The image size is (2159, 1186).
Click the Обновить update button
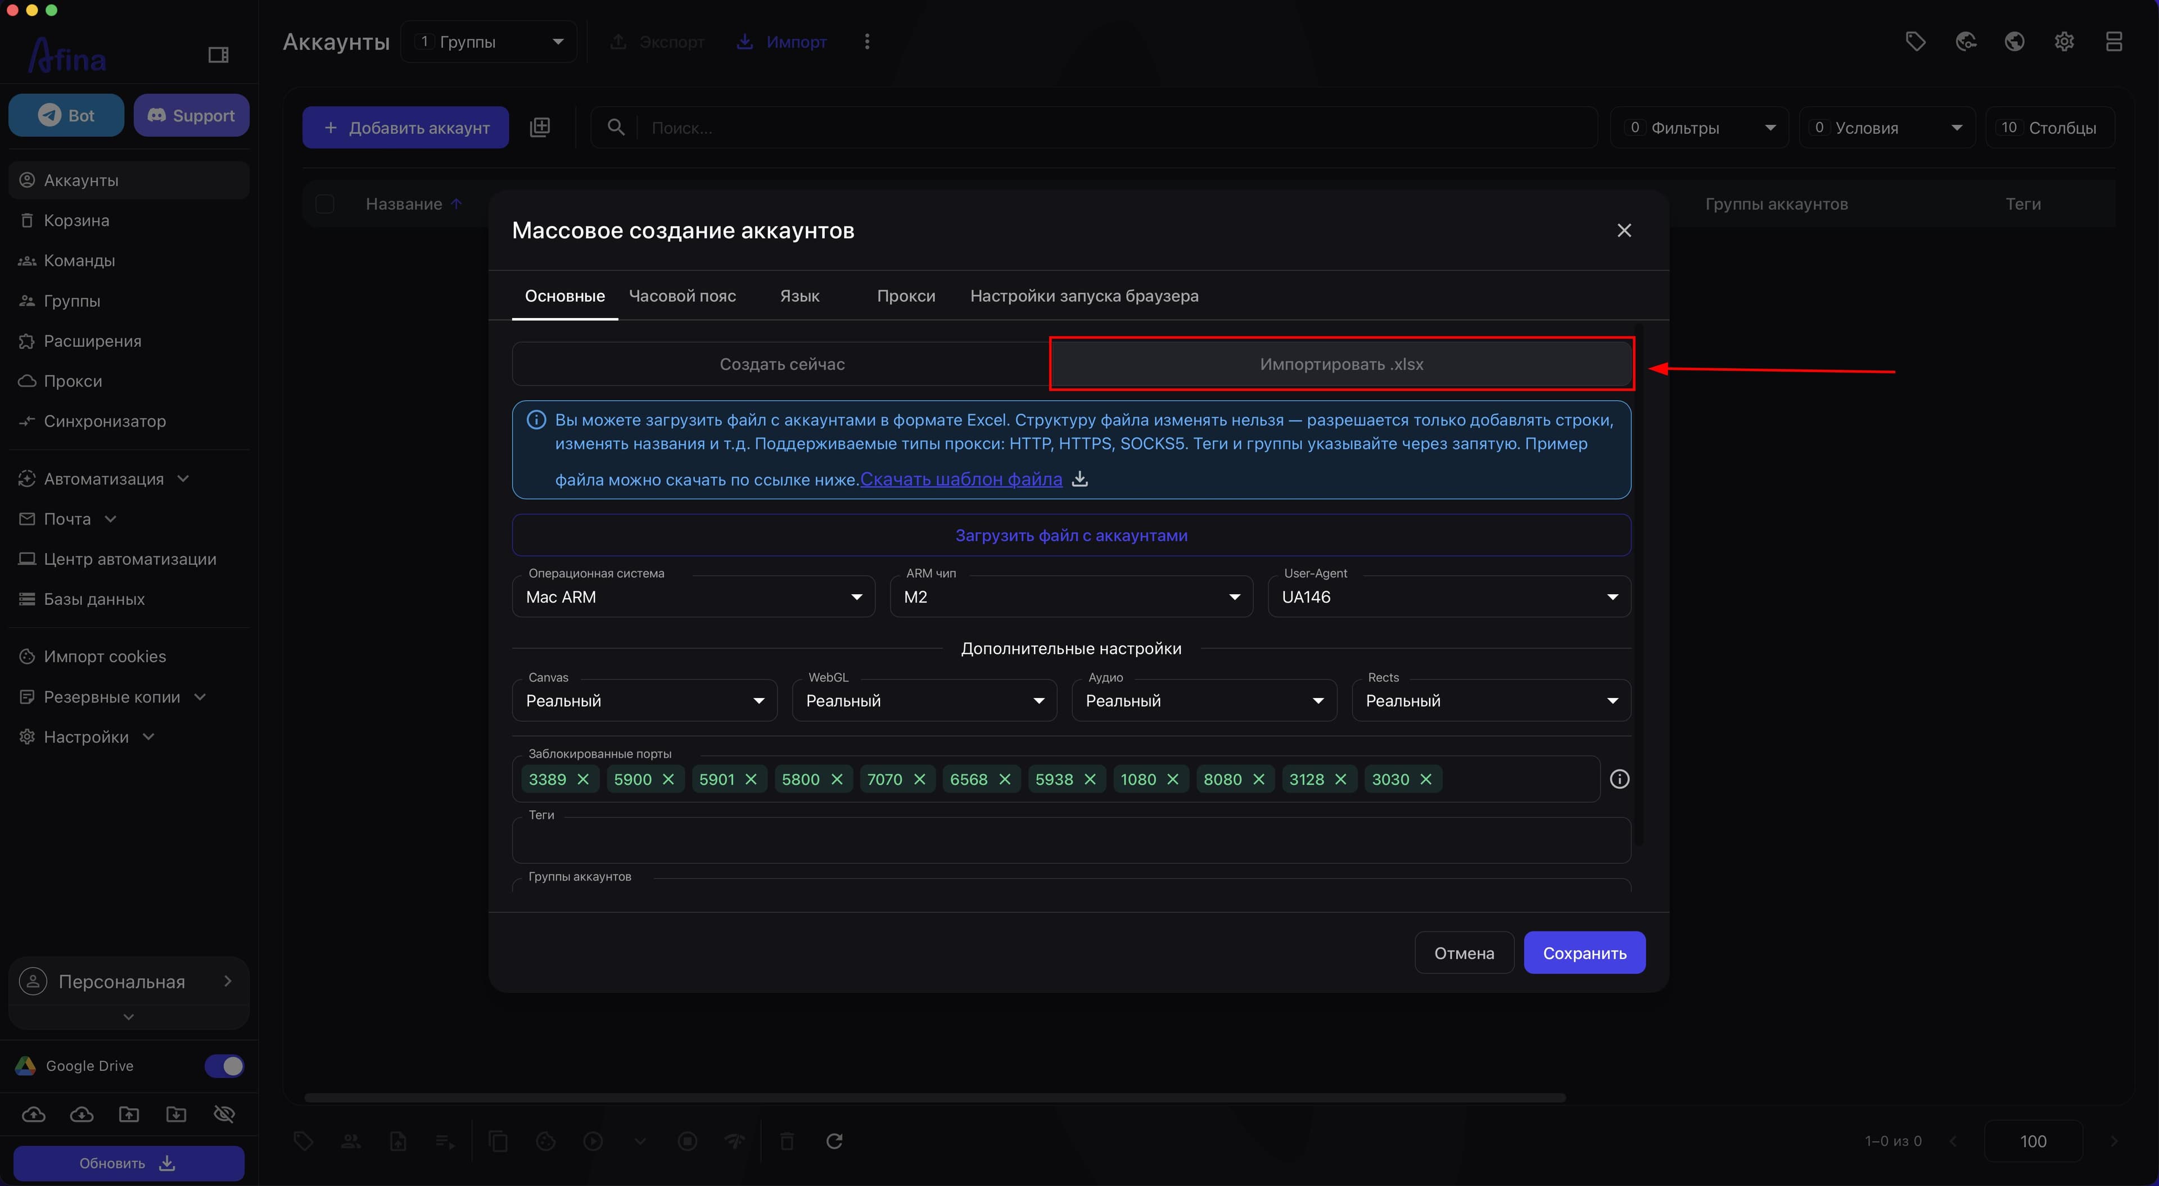click(x=129, y=1164)
